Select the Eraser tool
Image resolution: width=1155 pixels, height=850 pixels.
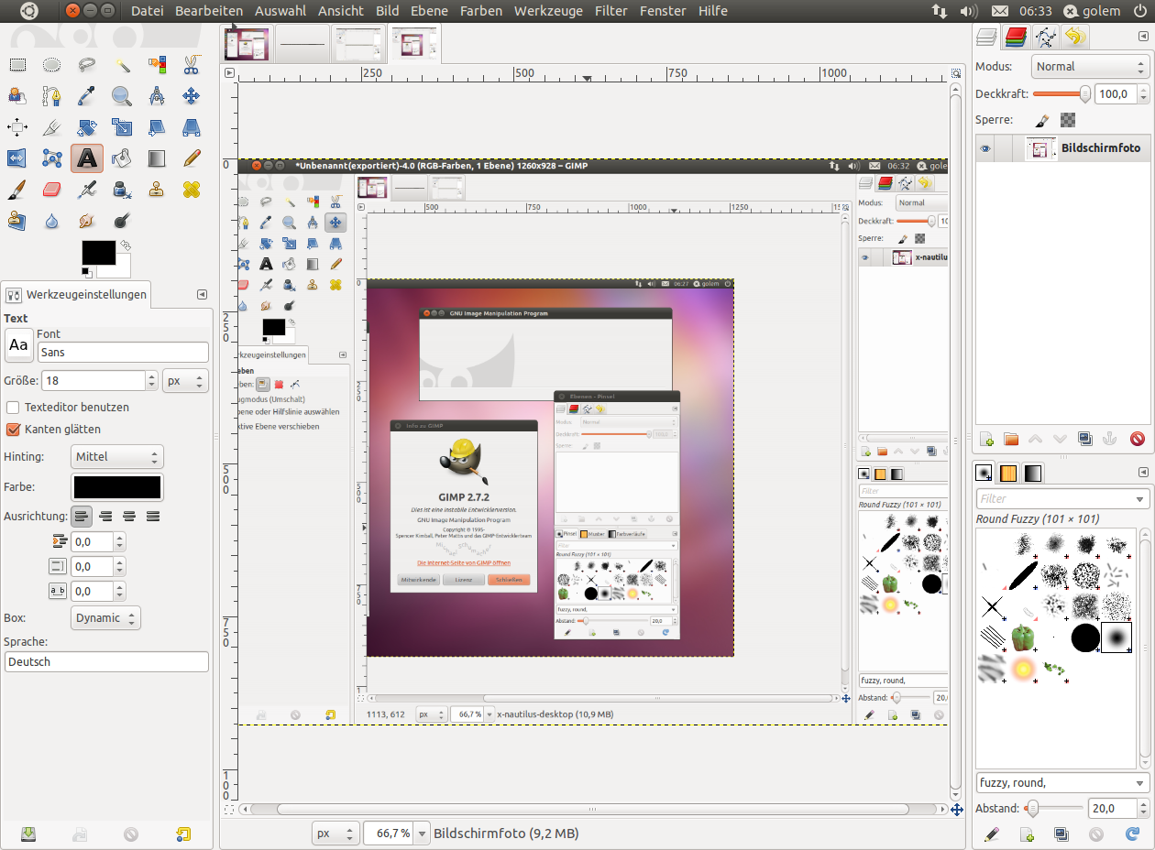pos(51,190)
